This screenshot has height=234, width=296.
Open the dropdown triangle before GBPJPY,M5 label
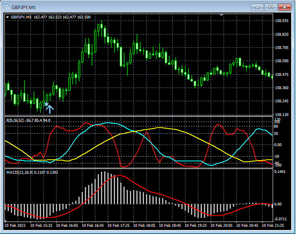click(x=8, y=17)
